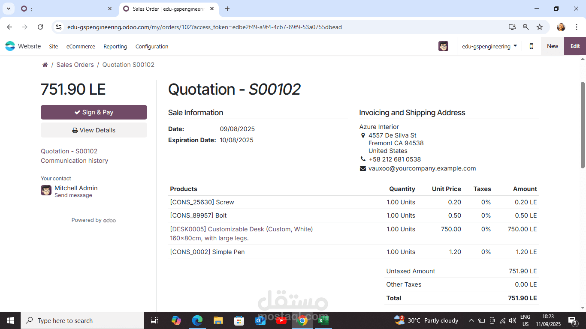Open the Sales Orders breadcrumb link
This screenshot has width=586, height=329.
(x=75, y=65)
